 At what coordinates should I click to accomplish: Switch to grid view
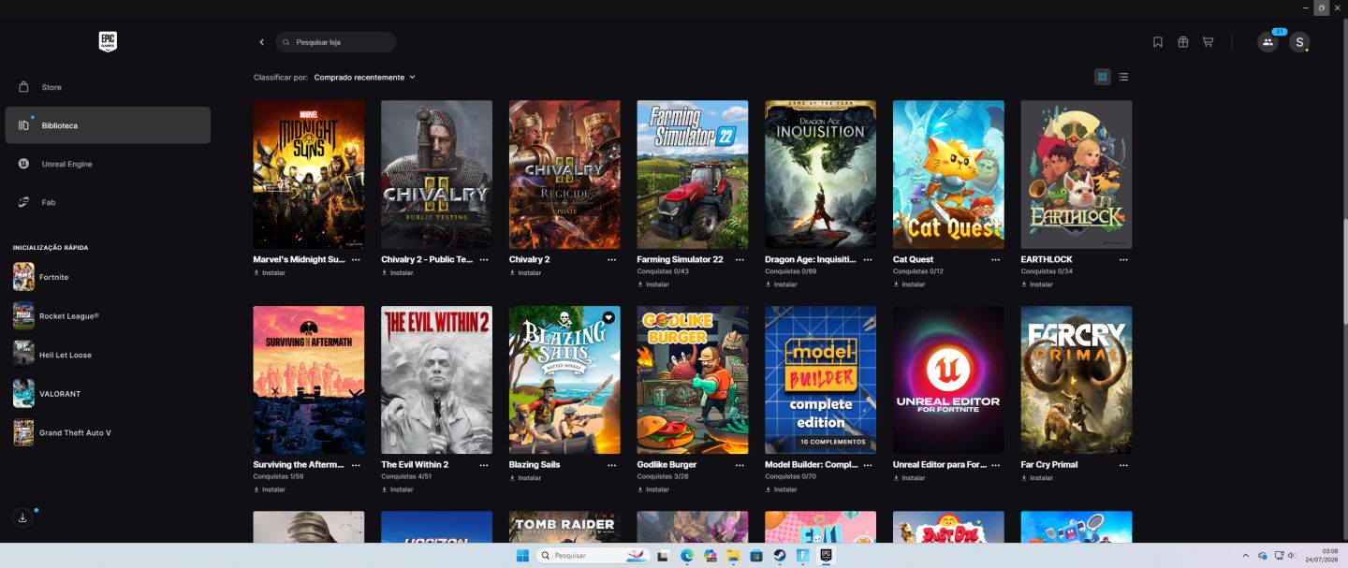tap(1103, 77)
